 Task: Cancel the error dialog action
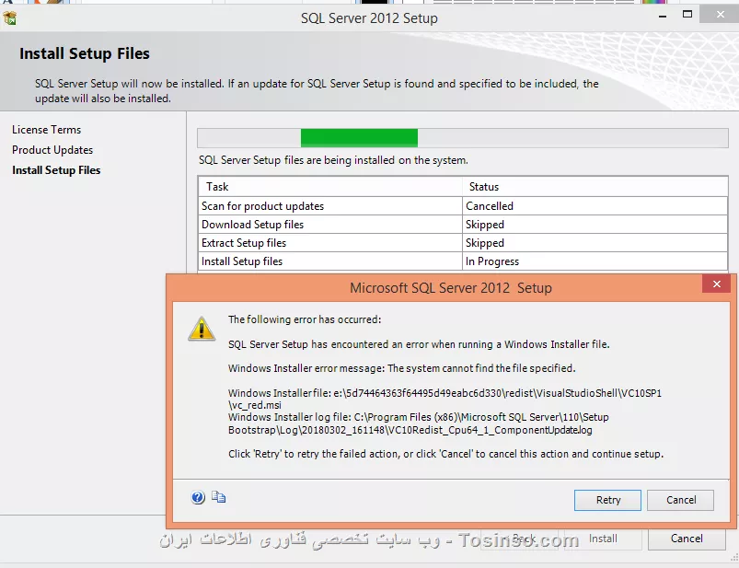click(x=680, y=500)
